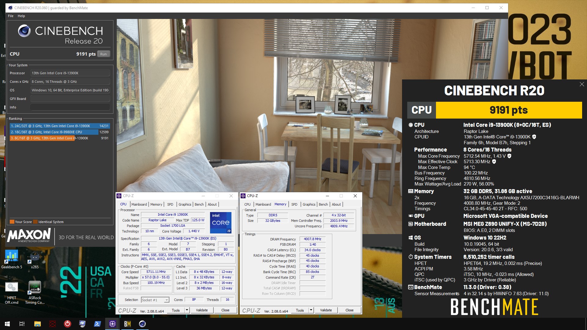Click the 5711.11 MHz Core Speed value
Image resolution: width=587 pixels, height=330 pixels.
click(x=156, y=272)
